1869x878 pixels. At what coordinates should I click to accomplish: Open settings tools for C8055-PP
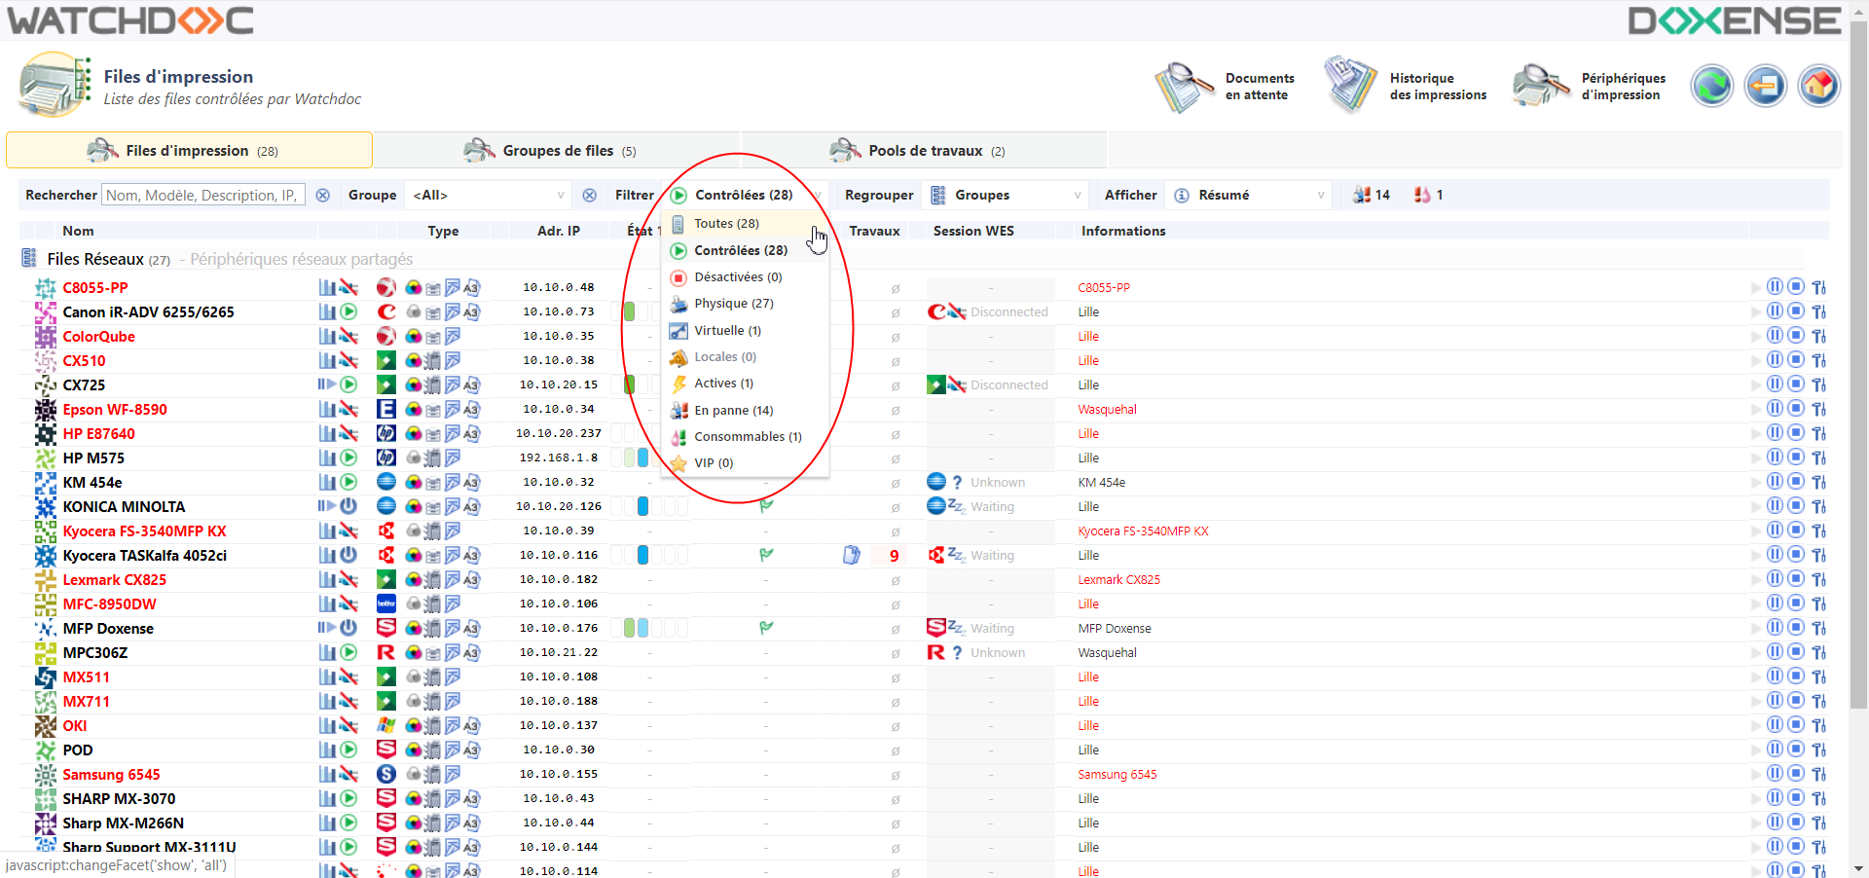tap(1818, 287)
